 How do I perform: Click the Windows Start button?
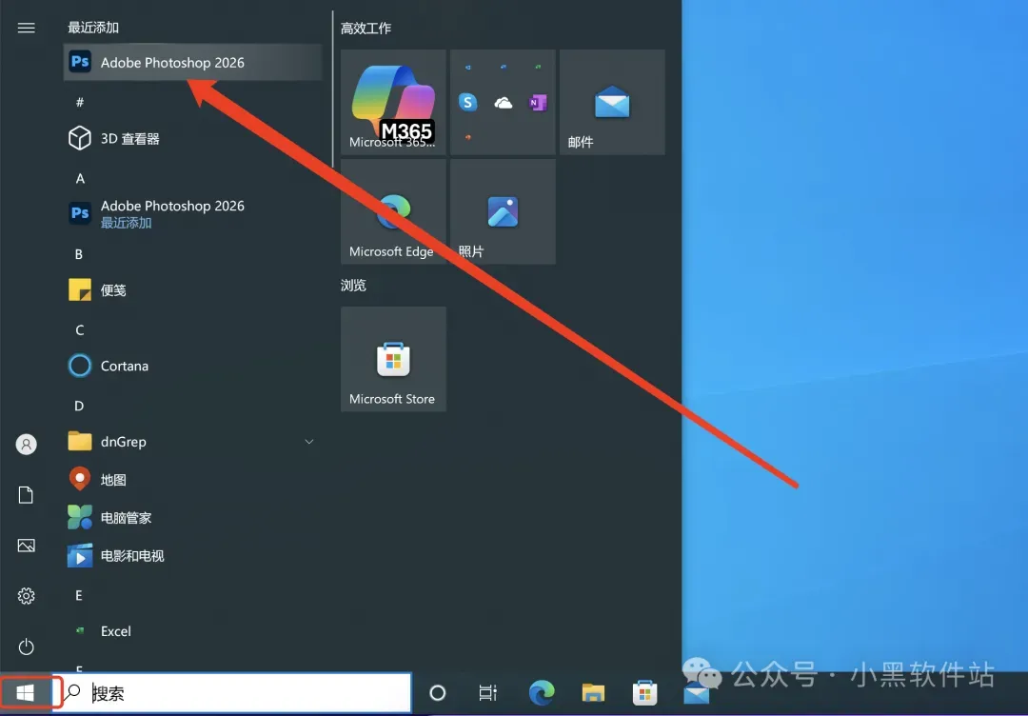[x=26, y=693]
